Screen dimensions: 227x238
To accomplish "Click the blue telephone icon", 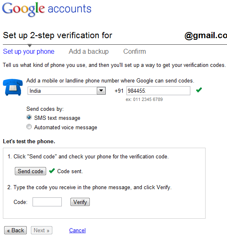I will pyautogui.click(x=13, y=87).
